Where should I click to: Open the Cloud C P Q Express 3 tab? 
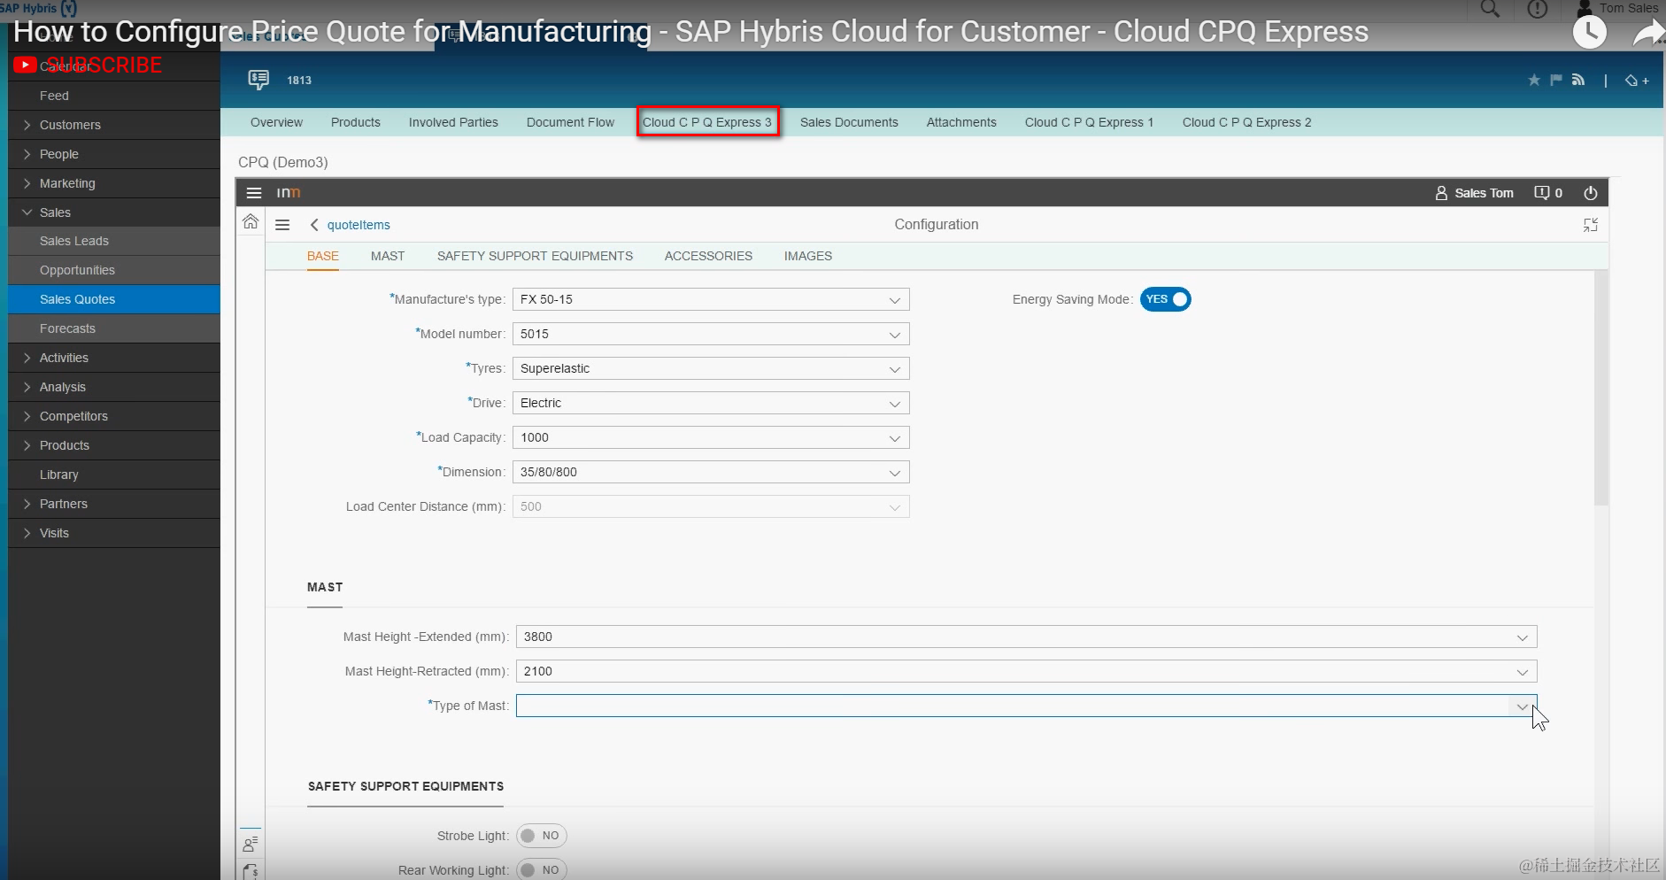click(707, 122)
